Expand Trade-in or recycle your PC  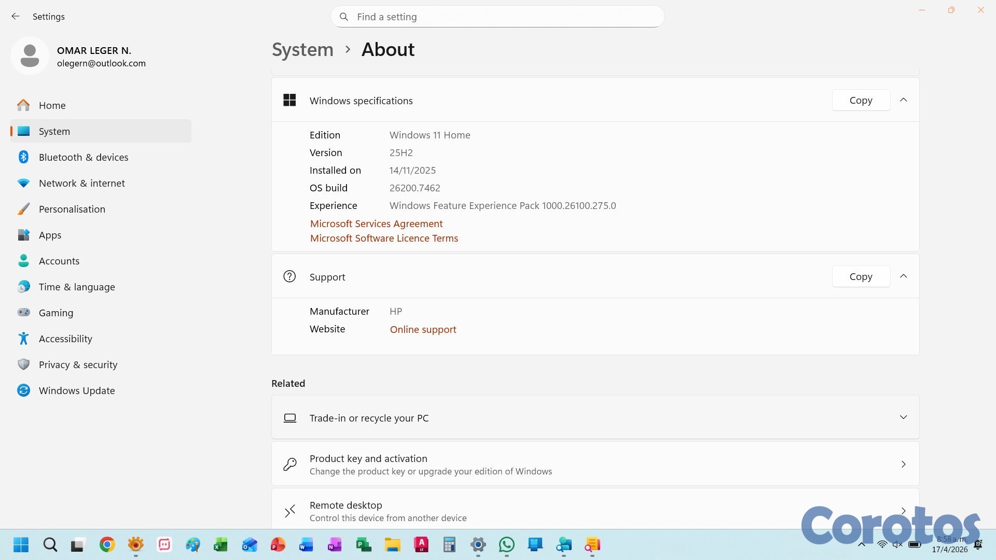click(903, 417)
